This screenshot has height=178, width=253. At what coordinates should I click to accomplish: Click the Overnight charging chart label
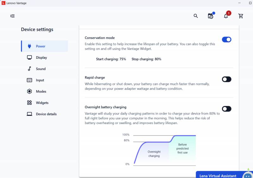pos(154,154)
